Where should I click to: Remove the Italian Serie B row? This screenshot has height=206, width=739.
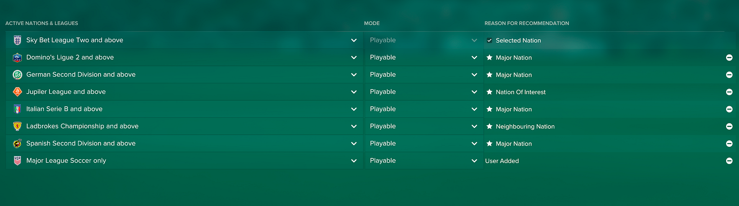point(729,109)
